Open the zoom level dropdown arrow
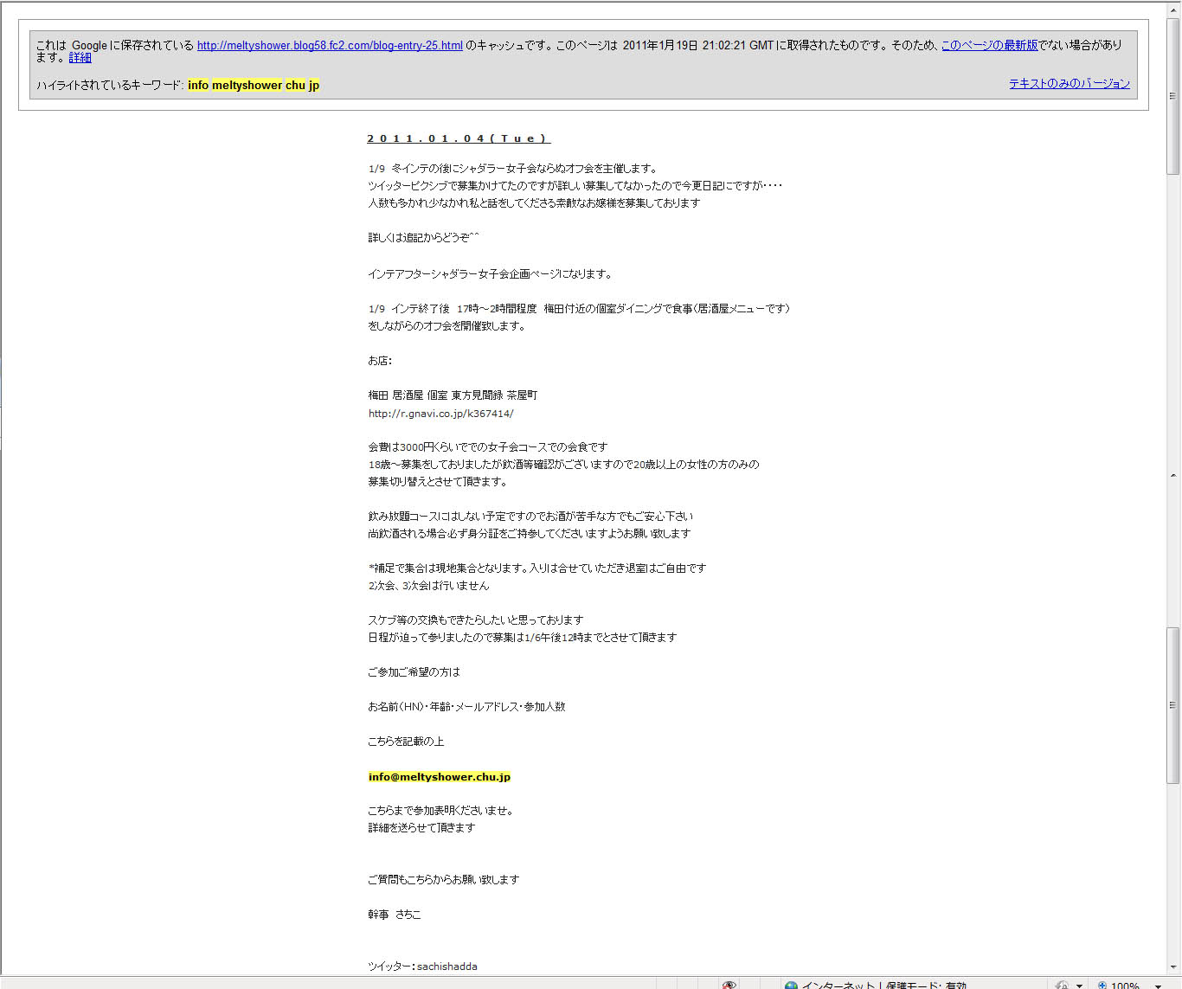The height and width of the screenshot is (989, 1182). [x=1158, y=986]
